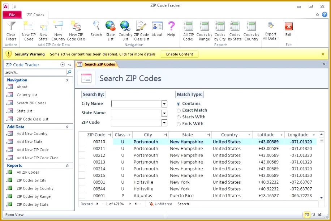This screenshot has height=221, width=331.
Task: Minimize the ribbon with caret button
Action: point(317,14)
